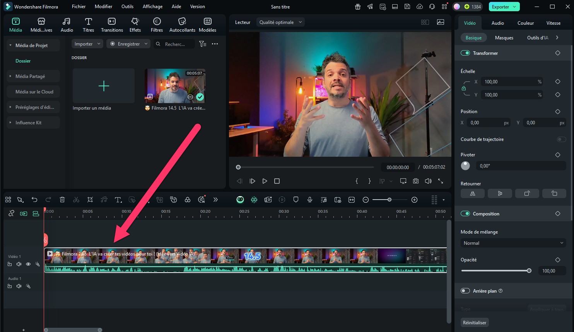Screen dimensions: 574x332
Task: Add text with the T tool icon
Action: tap(118, 200)
